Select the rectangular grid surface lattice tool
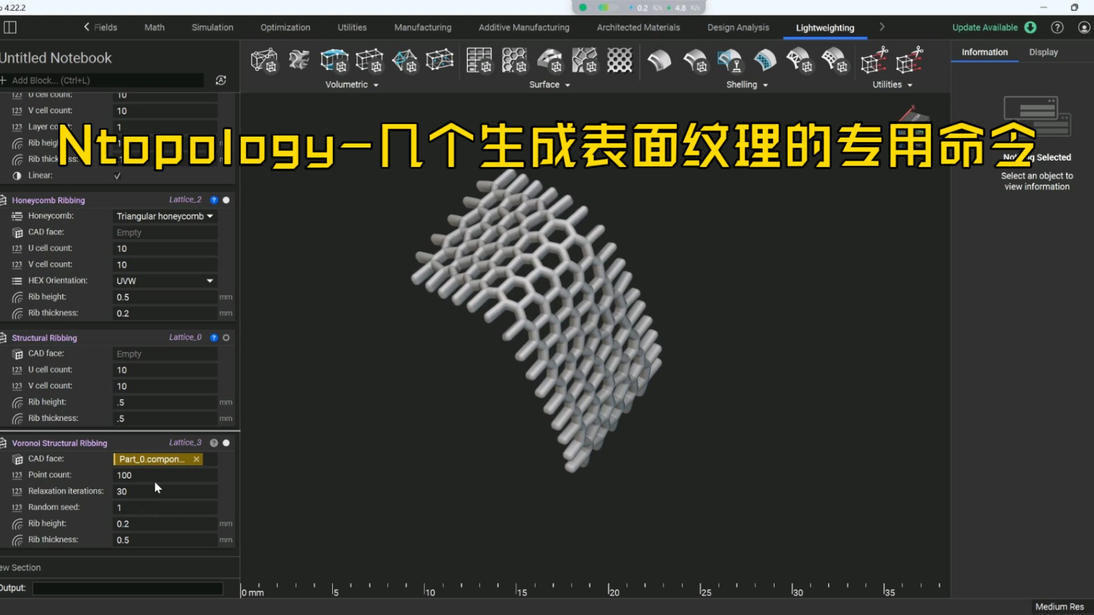Screen dimensions: 1094x615 [x=479, y=60]
